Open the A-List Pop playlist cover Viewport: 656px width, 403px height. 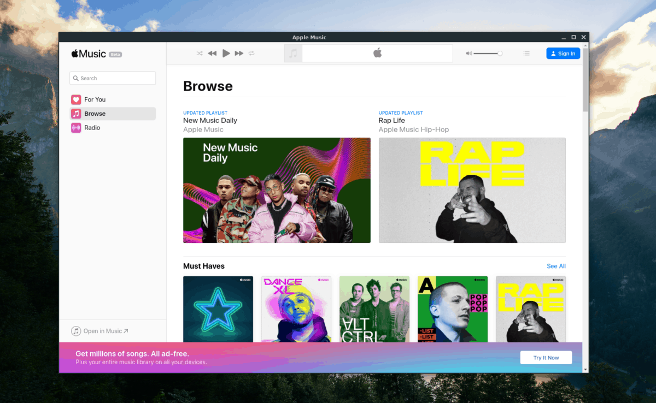point(453,309)
